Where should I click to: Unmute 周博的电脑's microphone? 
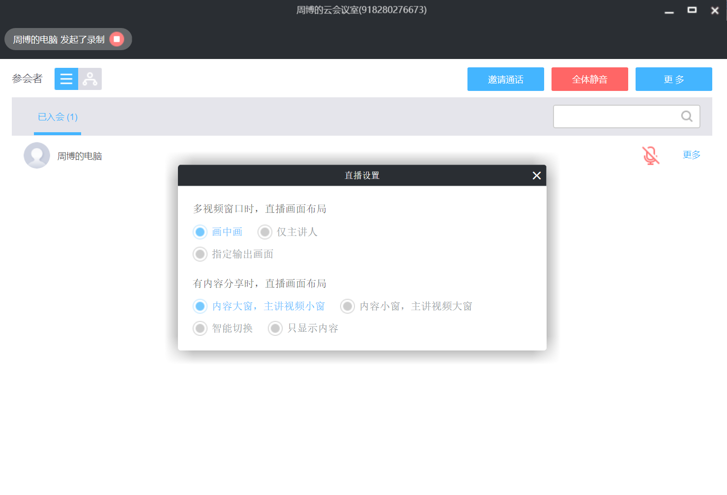pyautogui.click(x=650, y=155)
